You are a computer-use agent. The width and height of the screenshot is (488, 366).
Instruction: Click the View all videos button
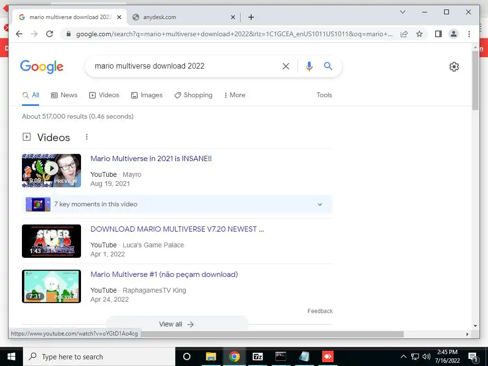(176, 324)
